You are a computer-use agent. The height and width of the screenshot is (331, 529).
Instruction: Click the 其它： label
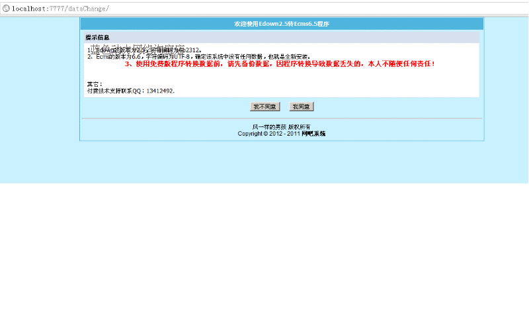coord(95,84)
